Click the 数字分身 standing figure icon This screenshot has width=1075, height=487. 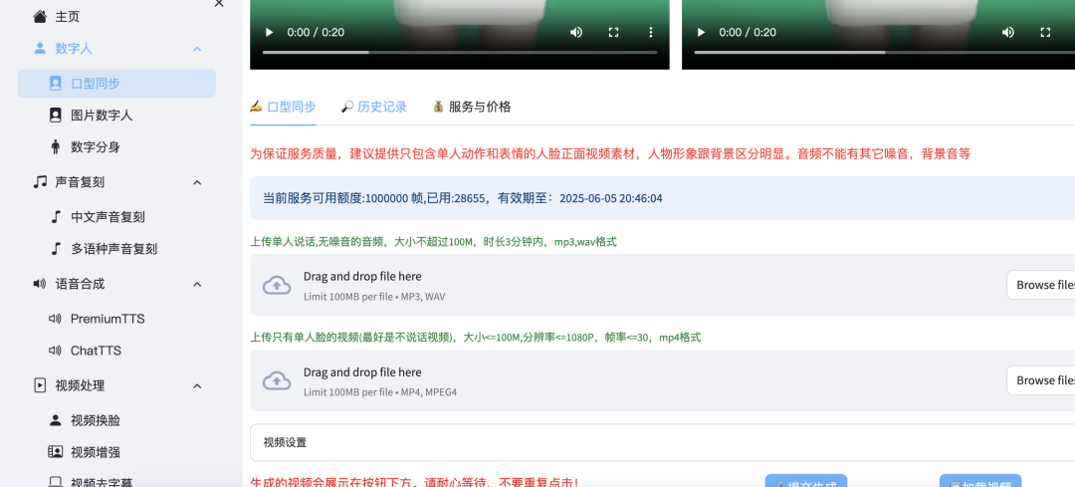(56, 146)
